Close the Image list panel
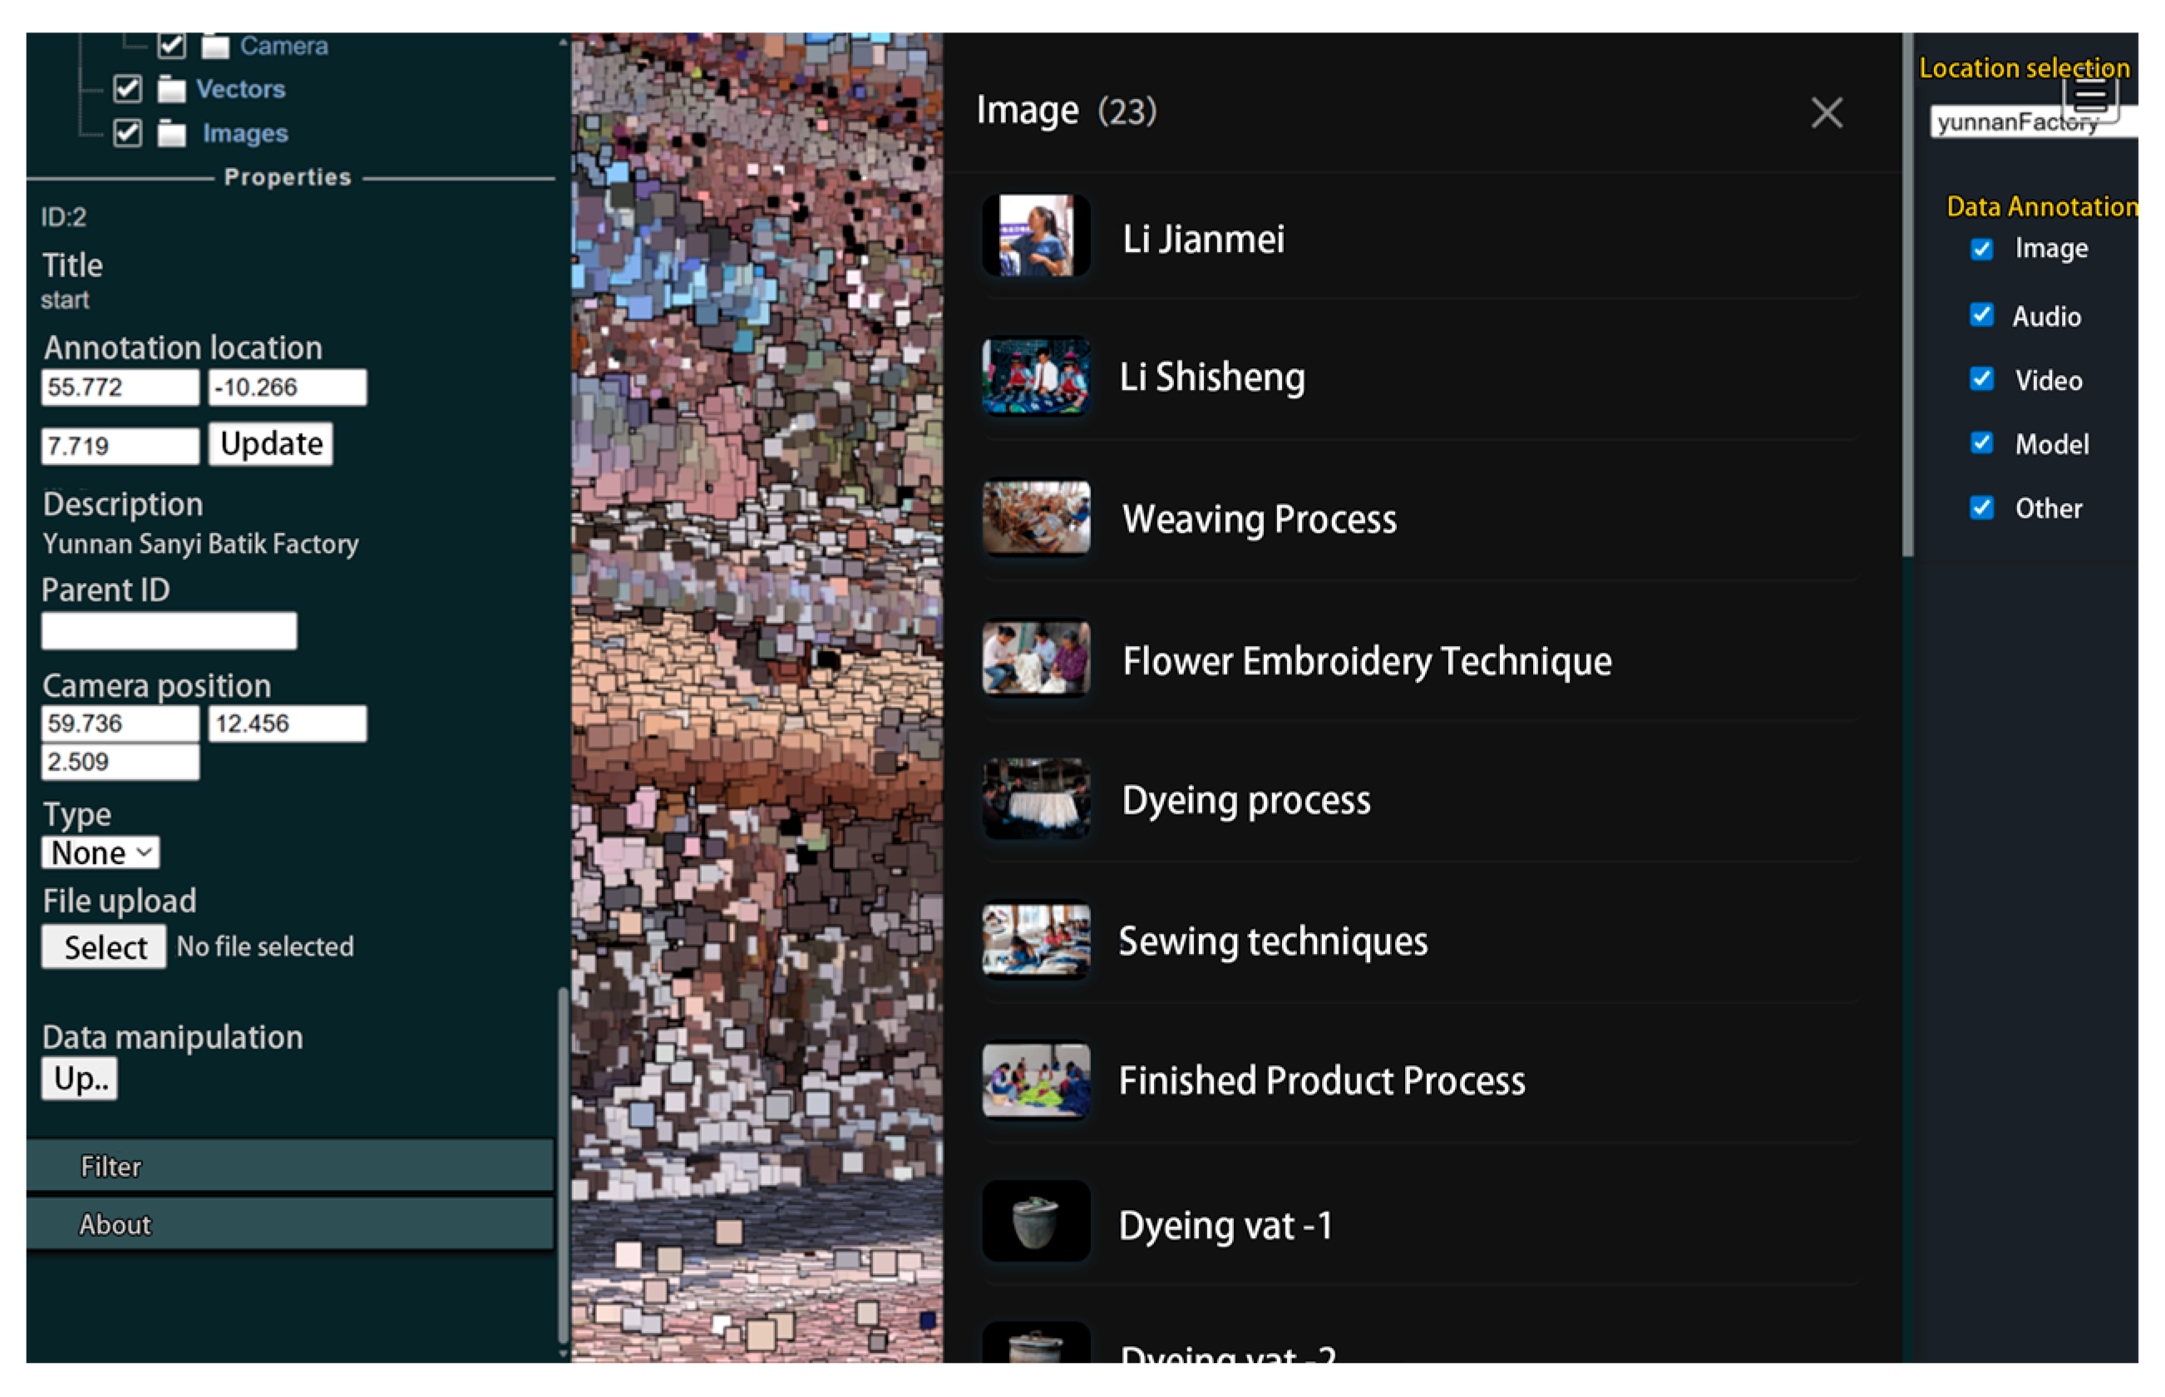2165x1397 pixels. [x=1826, y=113]
